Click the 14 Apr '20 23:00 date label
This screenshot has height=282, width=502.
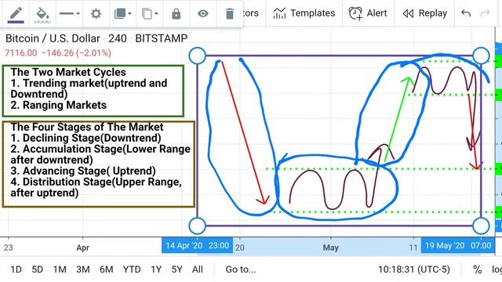point(197,245)
